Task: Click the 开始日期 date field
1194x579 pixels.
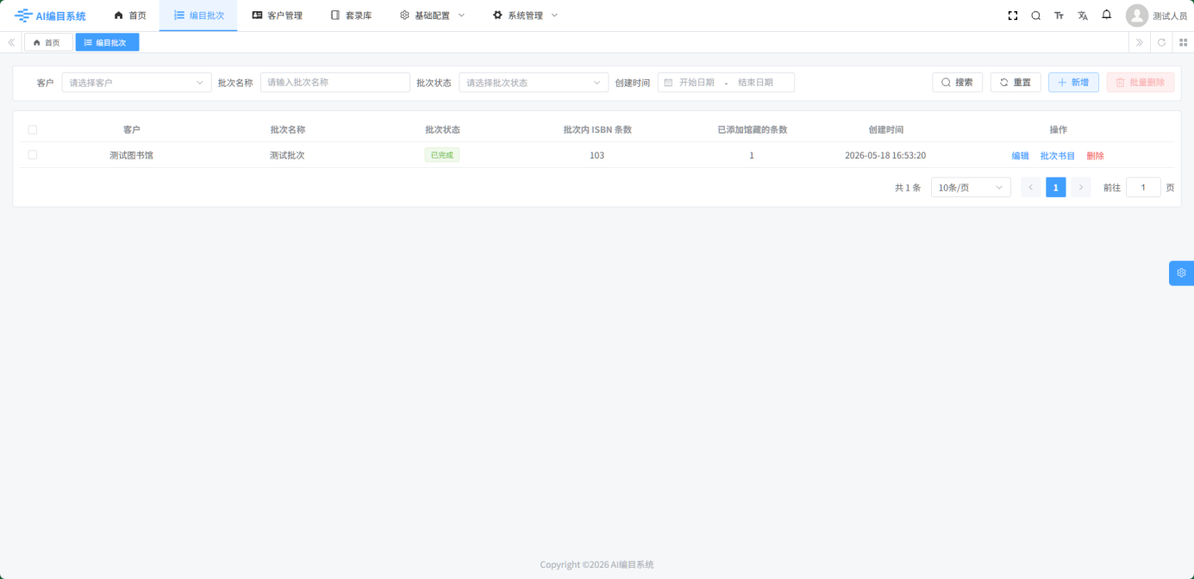Action: (697, 83)
